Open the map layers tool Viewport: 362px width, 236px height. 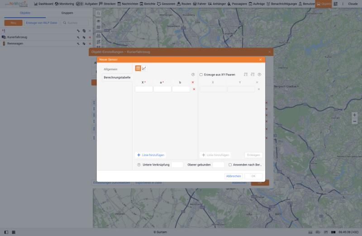coord(98,27)
